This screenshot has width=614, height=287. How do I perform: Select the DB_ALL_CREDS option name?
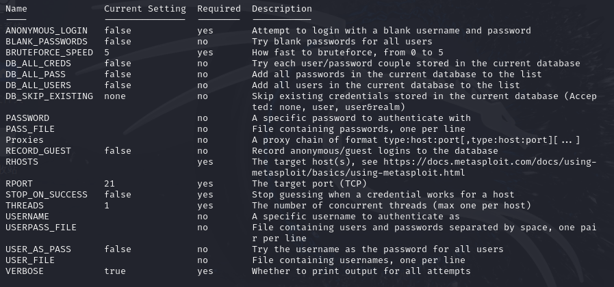coord(38,64)
